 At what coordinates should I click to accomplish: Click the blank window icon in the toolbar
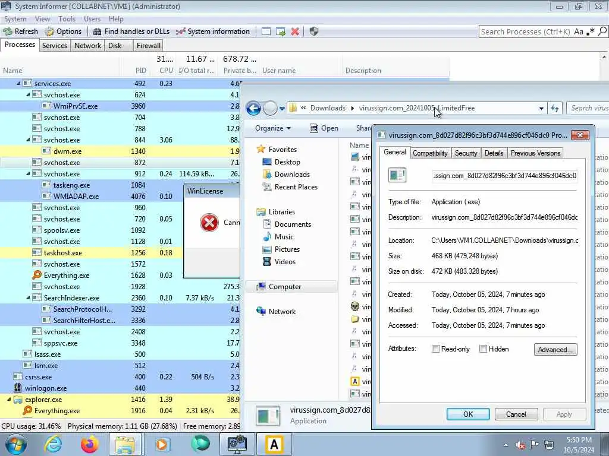pyautogui.click(x=266, y=31)
